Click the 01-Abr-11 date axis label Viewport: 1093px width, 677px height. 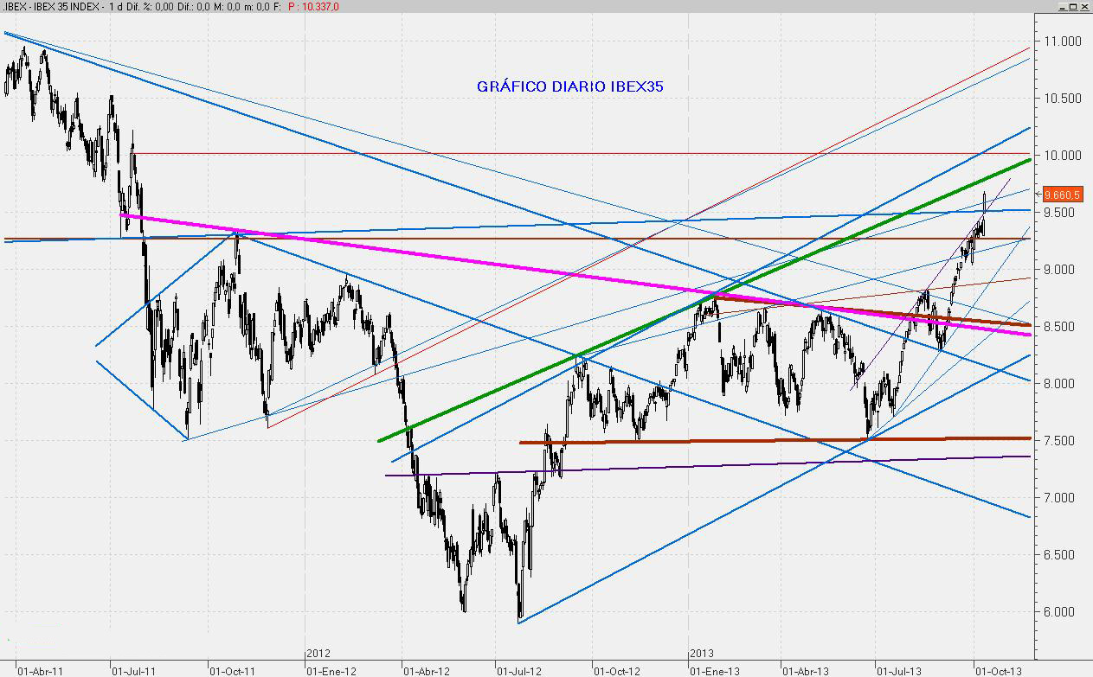(40, 669)
